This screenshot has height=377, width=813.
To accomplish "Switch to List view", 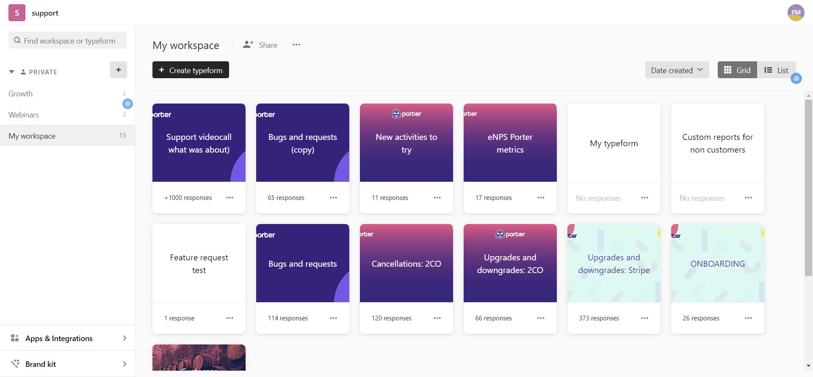I will click(776, 70).
